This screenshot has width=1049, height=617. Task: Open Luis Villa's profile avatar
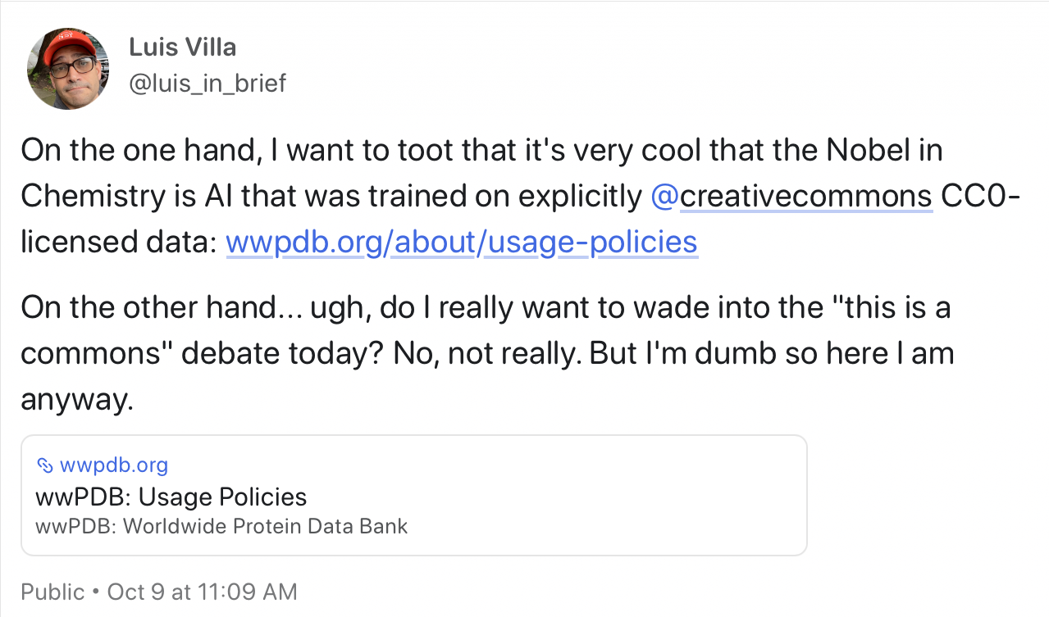tap(68, 68)
